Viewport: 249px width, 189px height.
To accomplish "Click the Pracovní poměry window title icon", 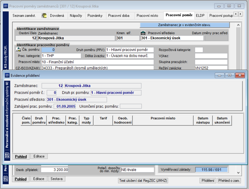I will pos(6,6).
